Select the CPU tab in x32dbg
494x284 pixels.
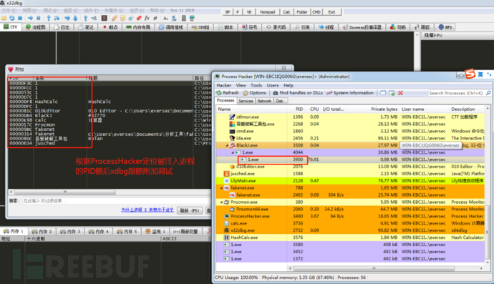11,27
